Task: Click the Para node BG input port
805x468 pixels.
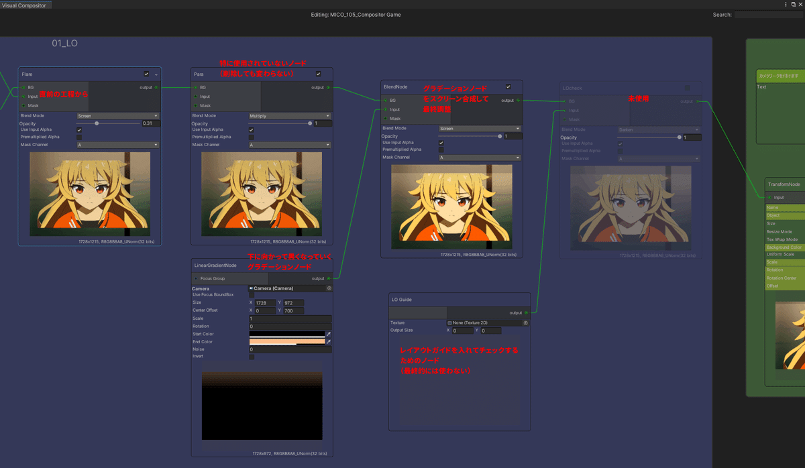Action: (195, 87)
